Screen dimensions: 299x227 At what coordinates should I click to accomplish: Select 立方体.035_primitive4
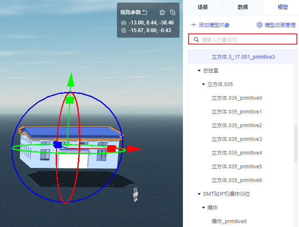point(237,153)
